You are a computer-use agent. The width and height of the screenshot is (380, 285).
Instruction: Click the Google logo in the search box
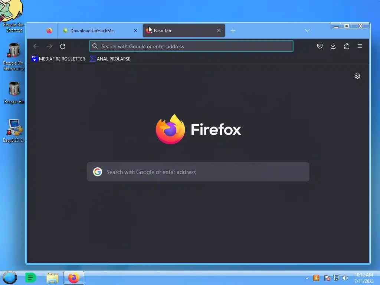pyautogui.click(x=98, y=172)
